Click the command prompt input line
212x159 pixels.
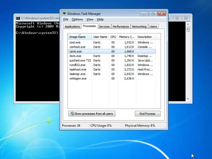point(37,33)
